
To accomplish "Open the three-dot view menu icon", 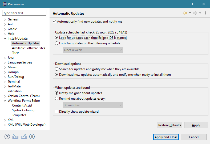I will tap(205, 13).
